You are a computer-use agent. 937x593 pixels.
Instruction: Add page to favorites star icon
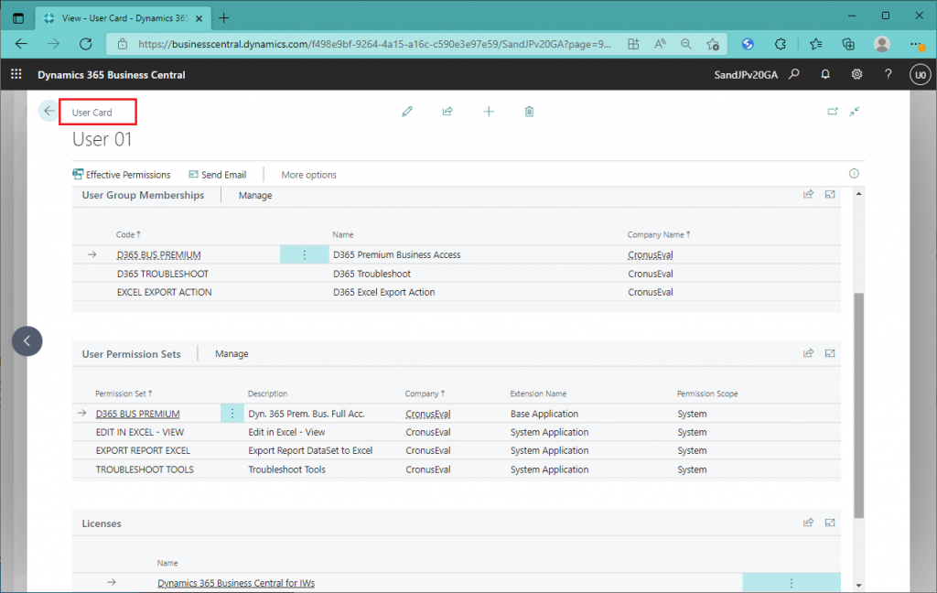712,44
